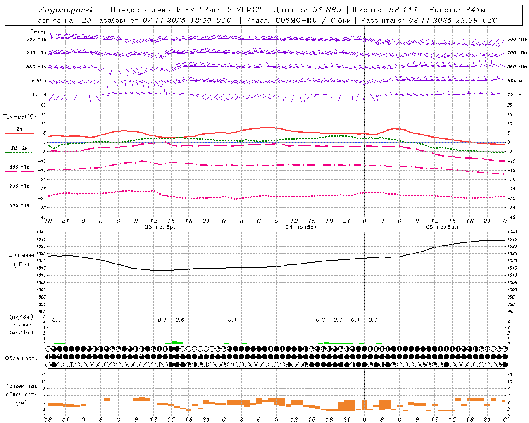Click the Модель COSMO-RU / 6.6км label

point(298,20)
